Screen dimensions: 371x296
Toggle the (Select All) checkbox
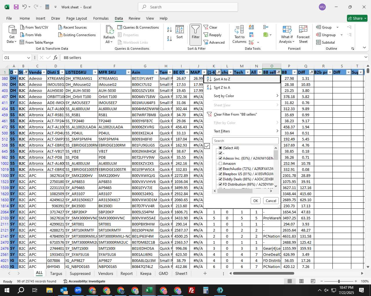(x=220, y=148)
